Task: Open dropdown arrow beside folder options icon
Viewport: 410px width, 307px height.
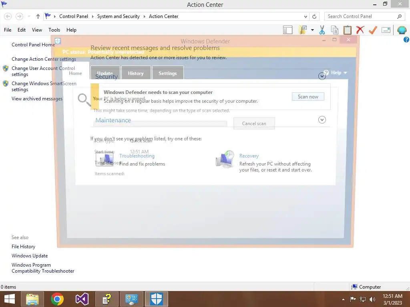Action: [312, 30]
